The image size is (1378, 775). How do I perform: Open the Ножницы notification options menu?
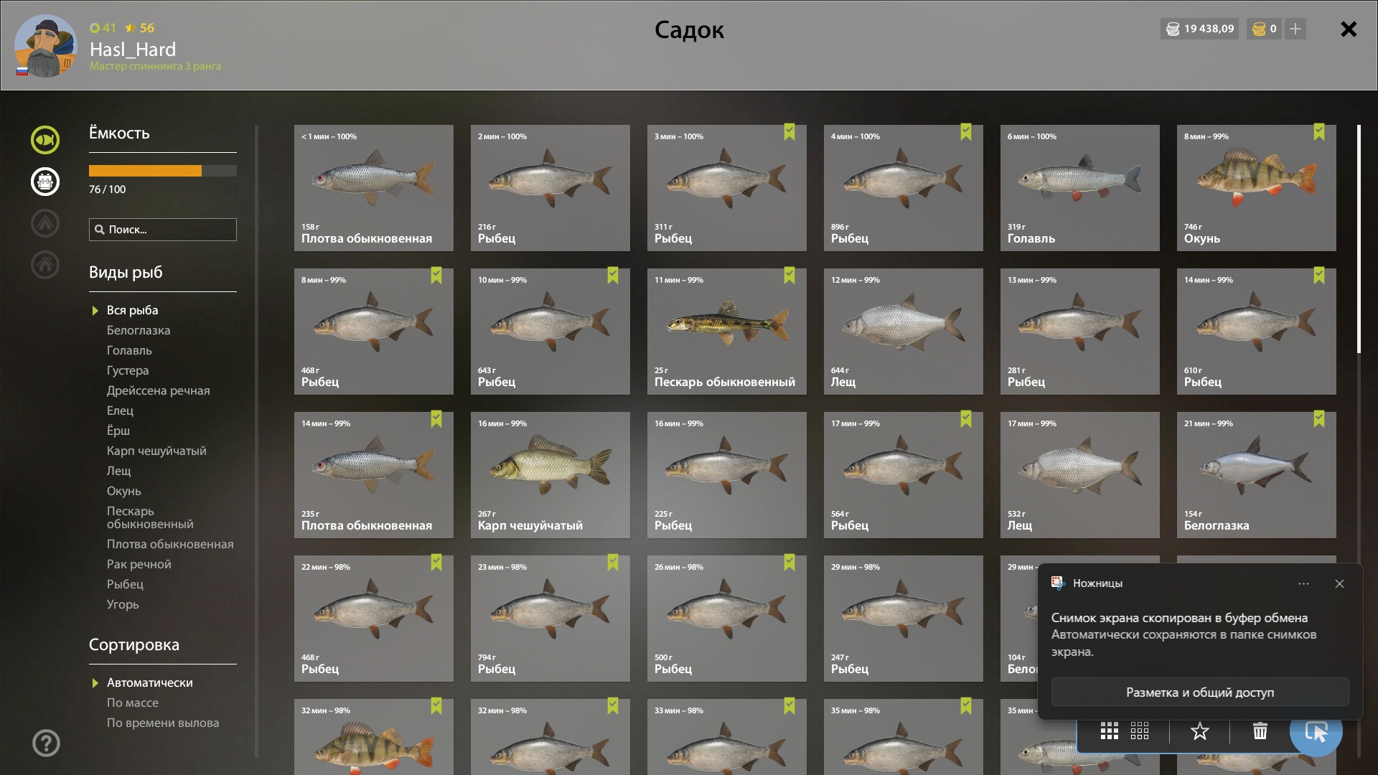coord(1303,583)
